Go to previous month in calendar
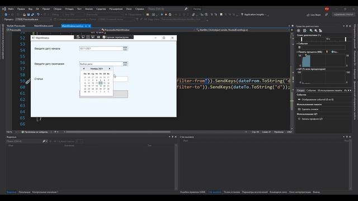This screenshot has width=358, height=201. 84,69
